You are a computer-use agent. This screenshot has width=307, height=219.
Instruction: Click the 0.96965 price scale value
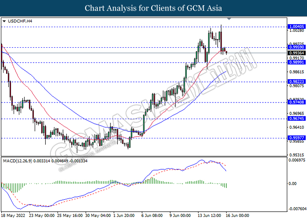(x=297, y=113)
